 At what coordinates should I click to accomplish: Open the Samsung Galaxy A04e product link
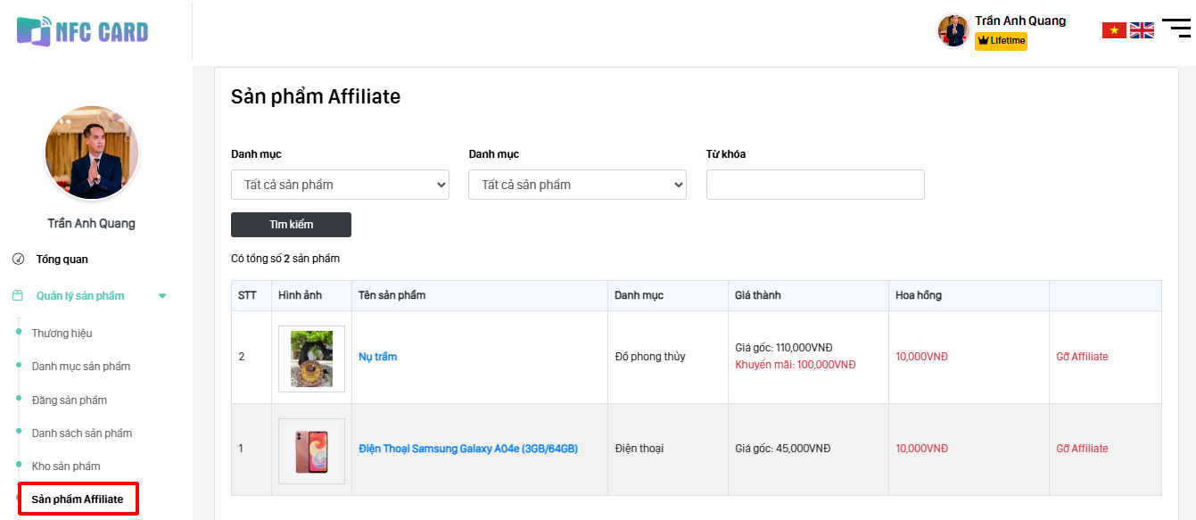tap(468, 449)
